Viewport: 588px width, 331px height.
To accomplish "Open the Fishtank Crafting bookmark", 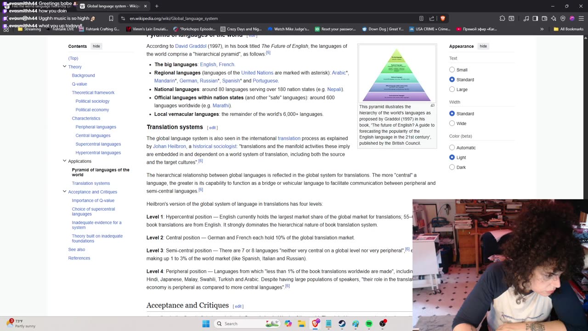I will (x=99, y=29).
